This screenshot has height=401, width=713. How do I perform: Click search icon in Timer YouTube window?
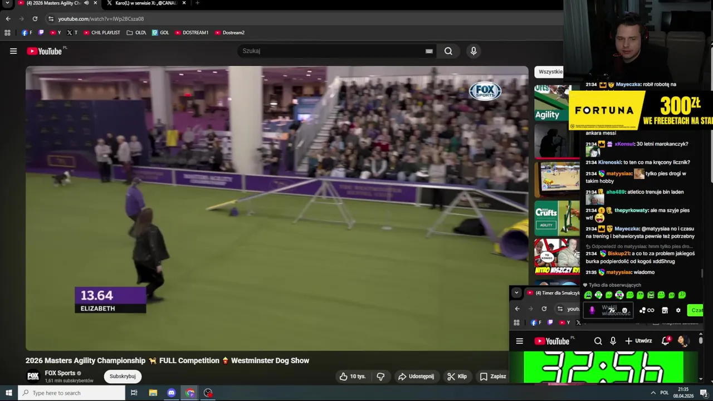(x=598, y=341)
